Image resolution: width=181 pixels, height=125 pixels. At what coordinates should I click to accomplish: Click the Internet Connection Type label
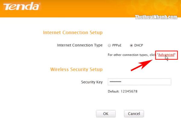click(x=80, y=45)
